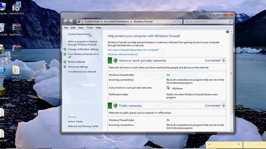Click the search magnifier icon
The height and width of the screenshot is (149, 266).
[x=230, y=22]
